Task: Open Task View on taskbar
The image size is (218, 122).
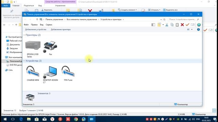Action: pos(13,119)
